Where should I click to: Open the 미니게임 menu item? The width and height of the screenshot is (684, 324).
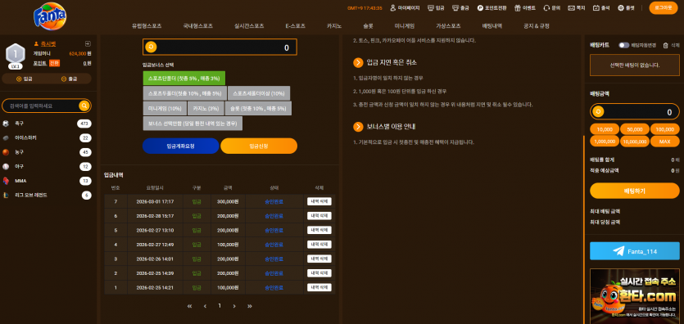coord(405,25)
